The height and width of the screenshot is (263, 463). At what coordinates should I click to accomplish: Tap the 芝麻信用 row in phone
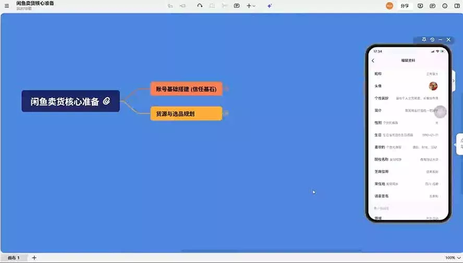click(x=408, y=172)
